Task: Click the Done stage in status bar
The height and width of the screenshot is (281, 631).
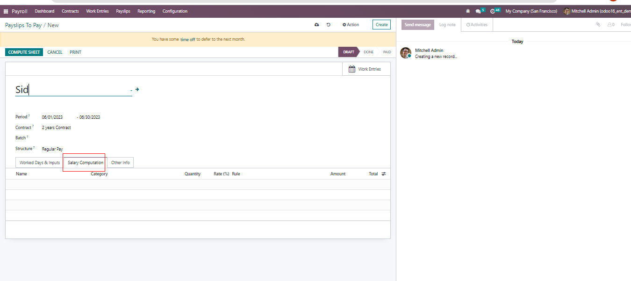Action: click(368, 52)
